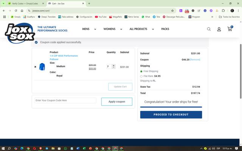242x151 pixels.
Task: Focus the Enter Your Coupon Code Here field
Action: (65, 100)
